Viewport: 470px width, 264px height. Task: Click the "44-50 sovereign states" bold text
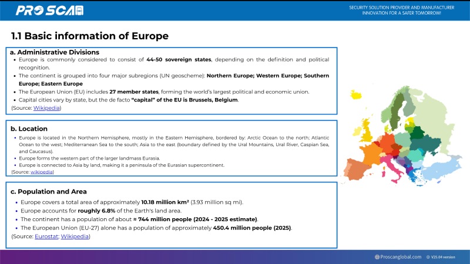click(x=179, y=60)
